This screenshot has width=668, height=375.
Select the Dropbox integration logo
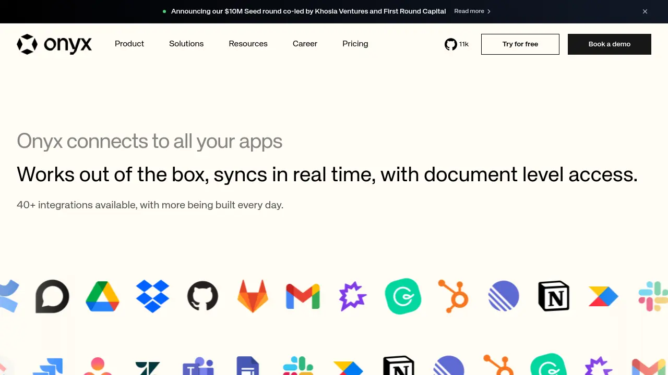pos(152,296)
